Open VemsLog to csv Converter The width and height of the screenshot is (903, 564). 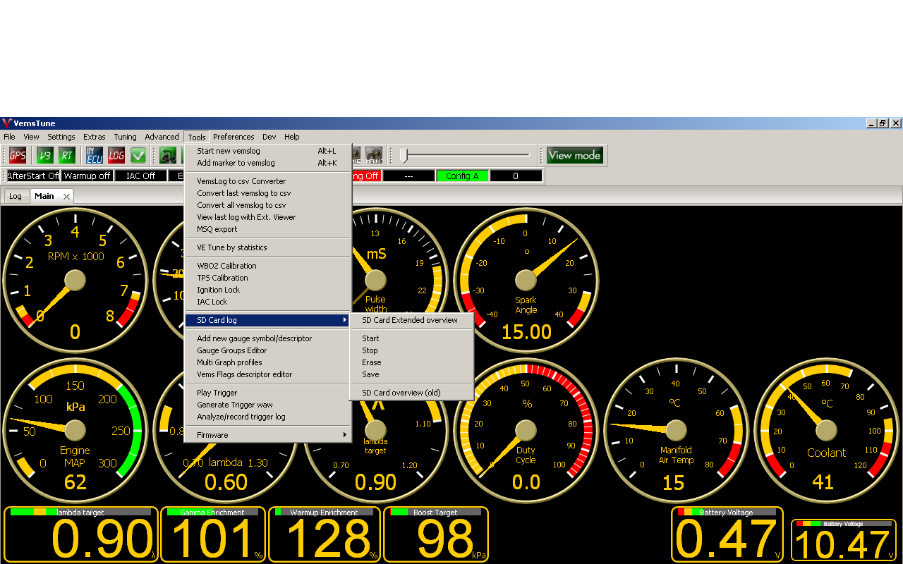click(268, 181)
